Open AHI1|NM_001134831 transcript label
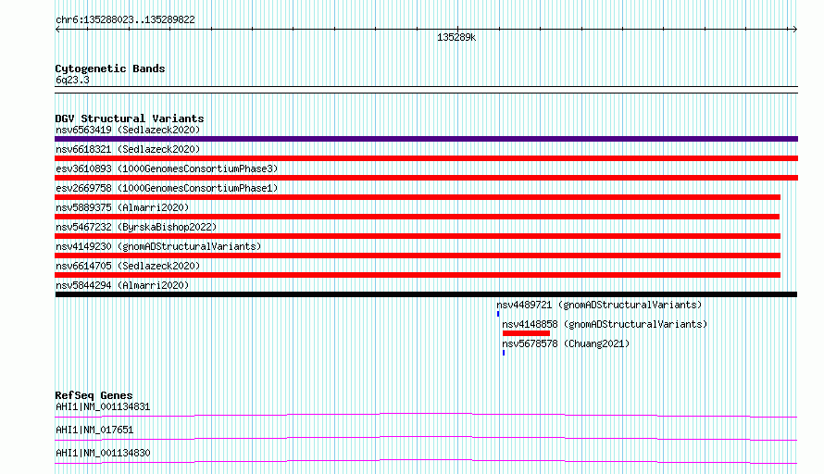824x474 pixels. tap(103, 406)
